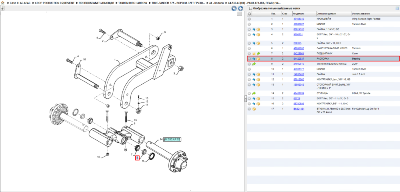The image size is (400, 192).
Task: Click blue arrow icon for part 9706701
Action: tap(254, 34)
